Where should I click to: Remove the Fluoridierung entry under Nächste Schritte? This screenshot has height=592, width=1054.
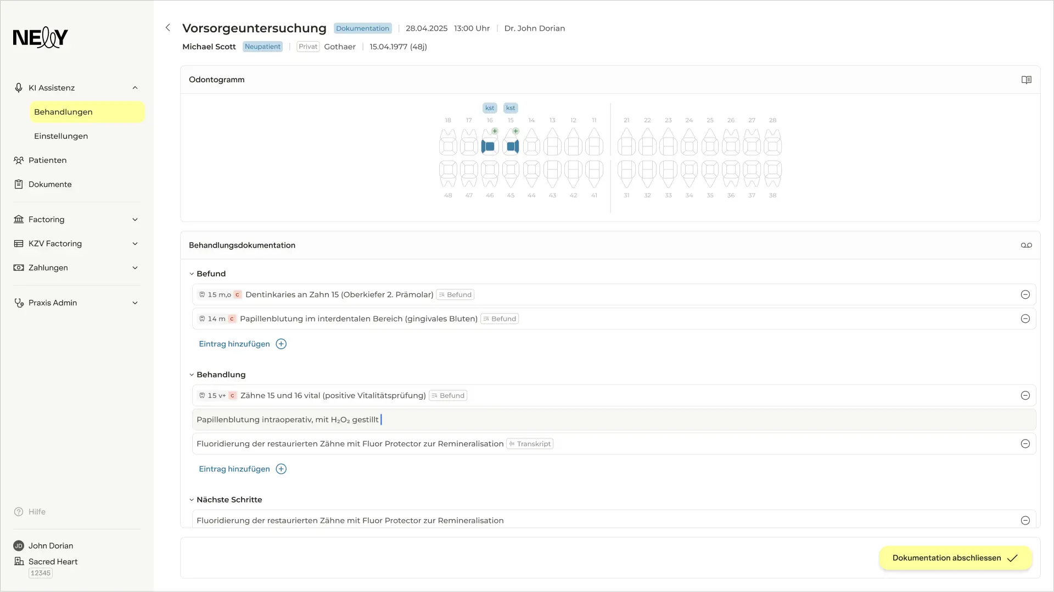point(1025,520)
